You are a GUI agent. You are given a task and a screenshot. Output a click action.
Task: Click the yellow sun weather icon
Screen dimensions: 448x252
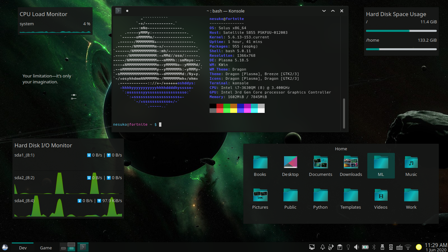pos(419,247)
